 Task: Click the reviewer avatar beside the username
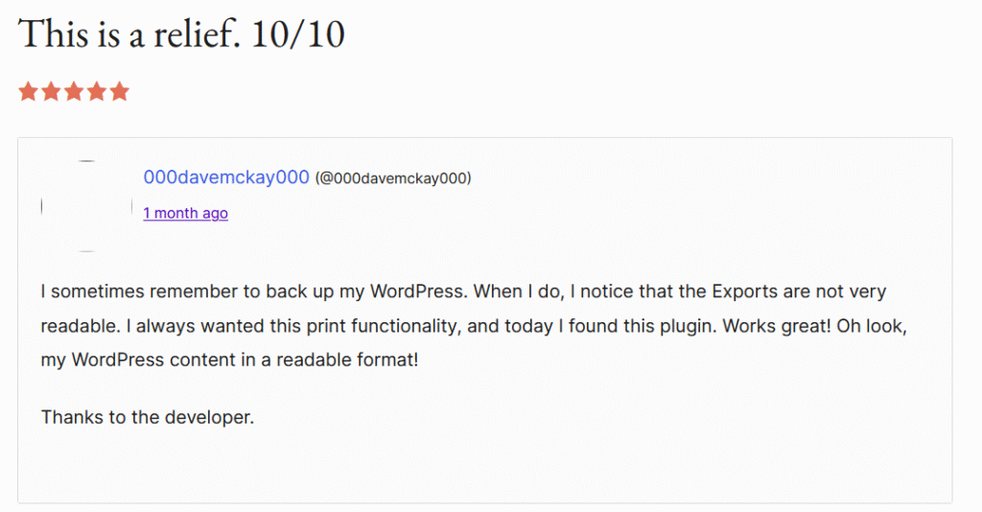(86, 205)
